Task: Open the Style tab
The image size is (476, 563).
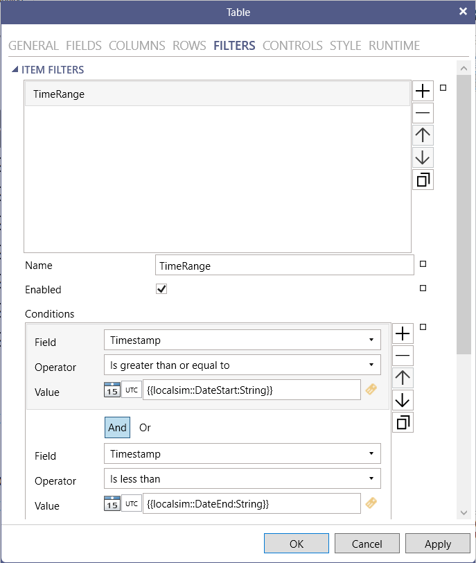Action: (345, 46)
